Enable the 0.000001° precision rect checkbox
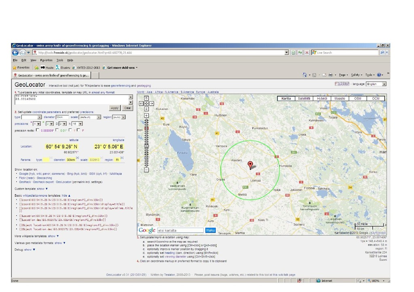Image resolution: width=414 pixels, height=292 pixels. click(38, 130)
